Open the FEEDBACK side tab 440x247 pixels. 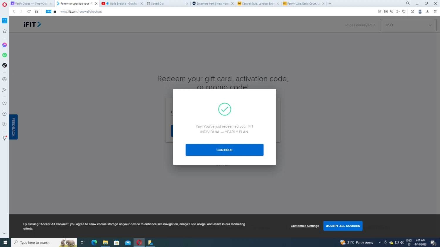click(13, 127)
